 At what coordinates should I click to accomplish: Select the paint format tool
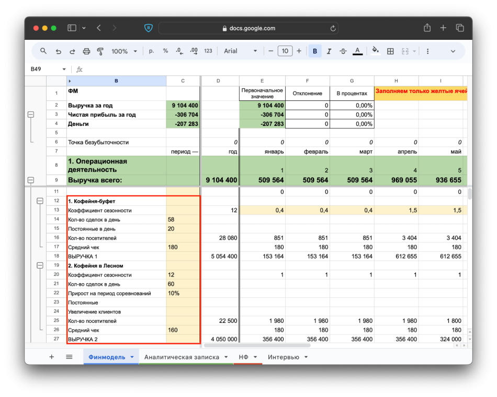tap(100, 51)
